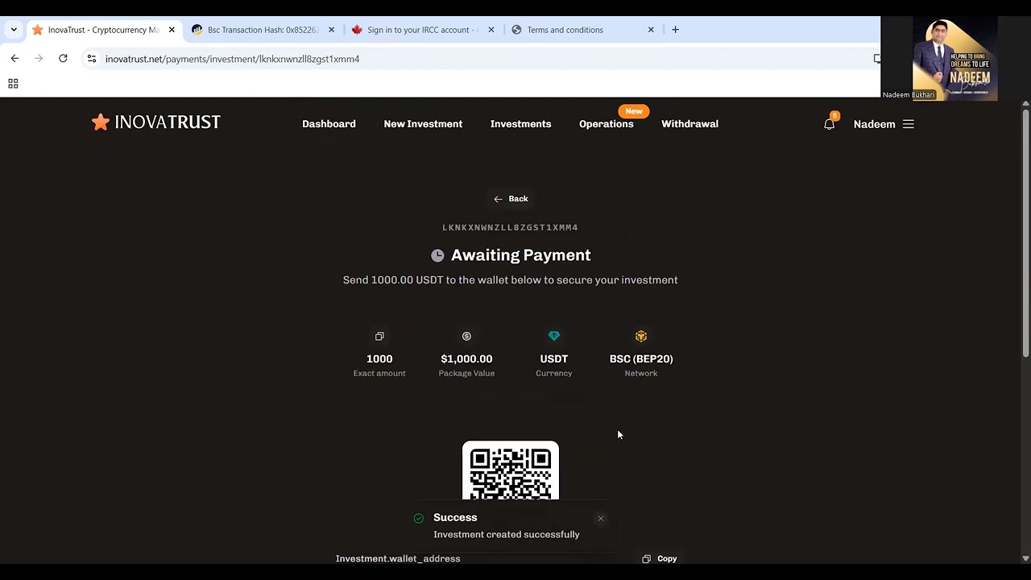Click the Package Value dollar icon
1031x580 pixels.
pos(466,336)
